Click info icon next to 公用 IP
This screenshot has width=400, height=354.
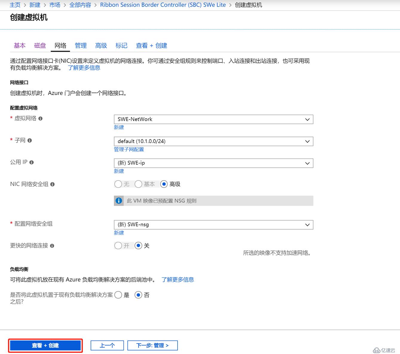coord(32,162)
